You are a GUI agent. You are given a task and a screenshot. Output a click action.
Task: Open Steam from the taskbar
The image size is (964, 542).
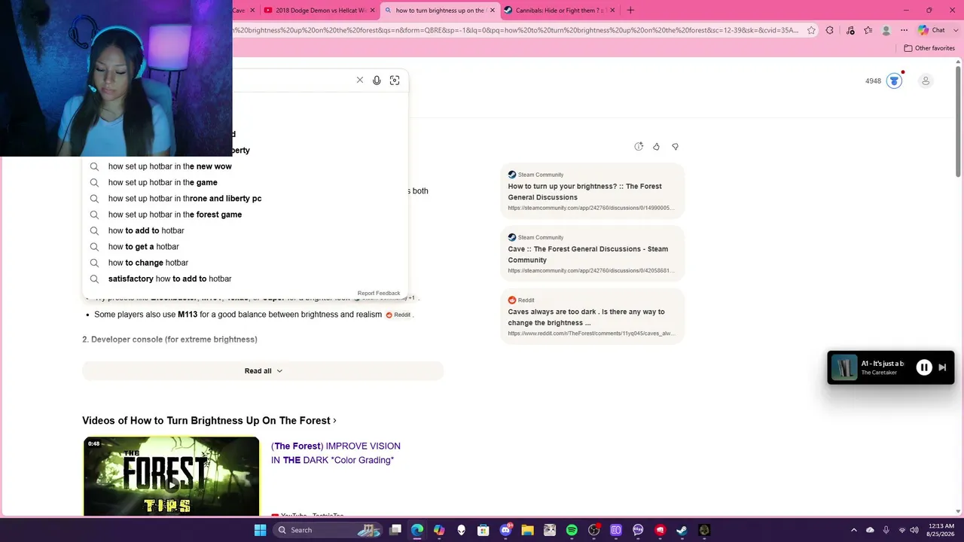[682, 530]
